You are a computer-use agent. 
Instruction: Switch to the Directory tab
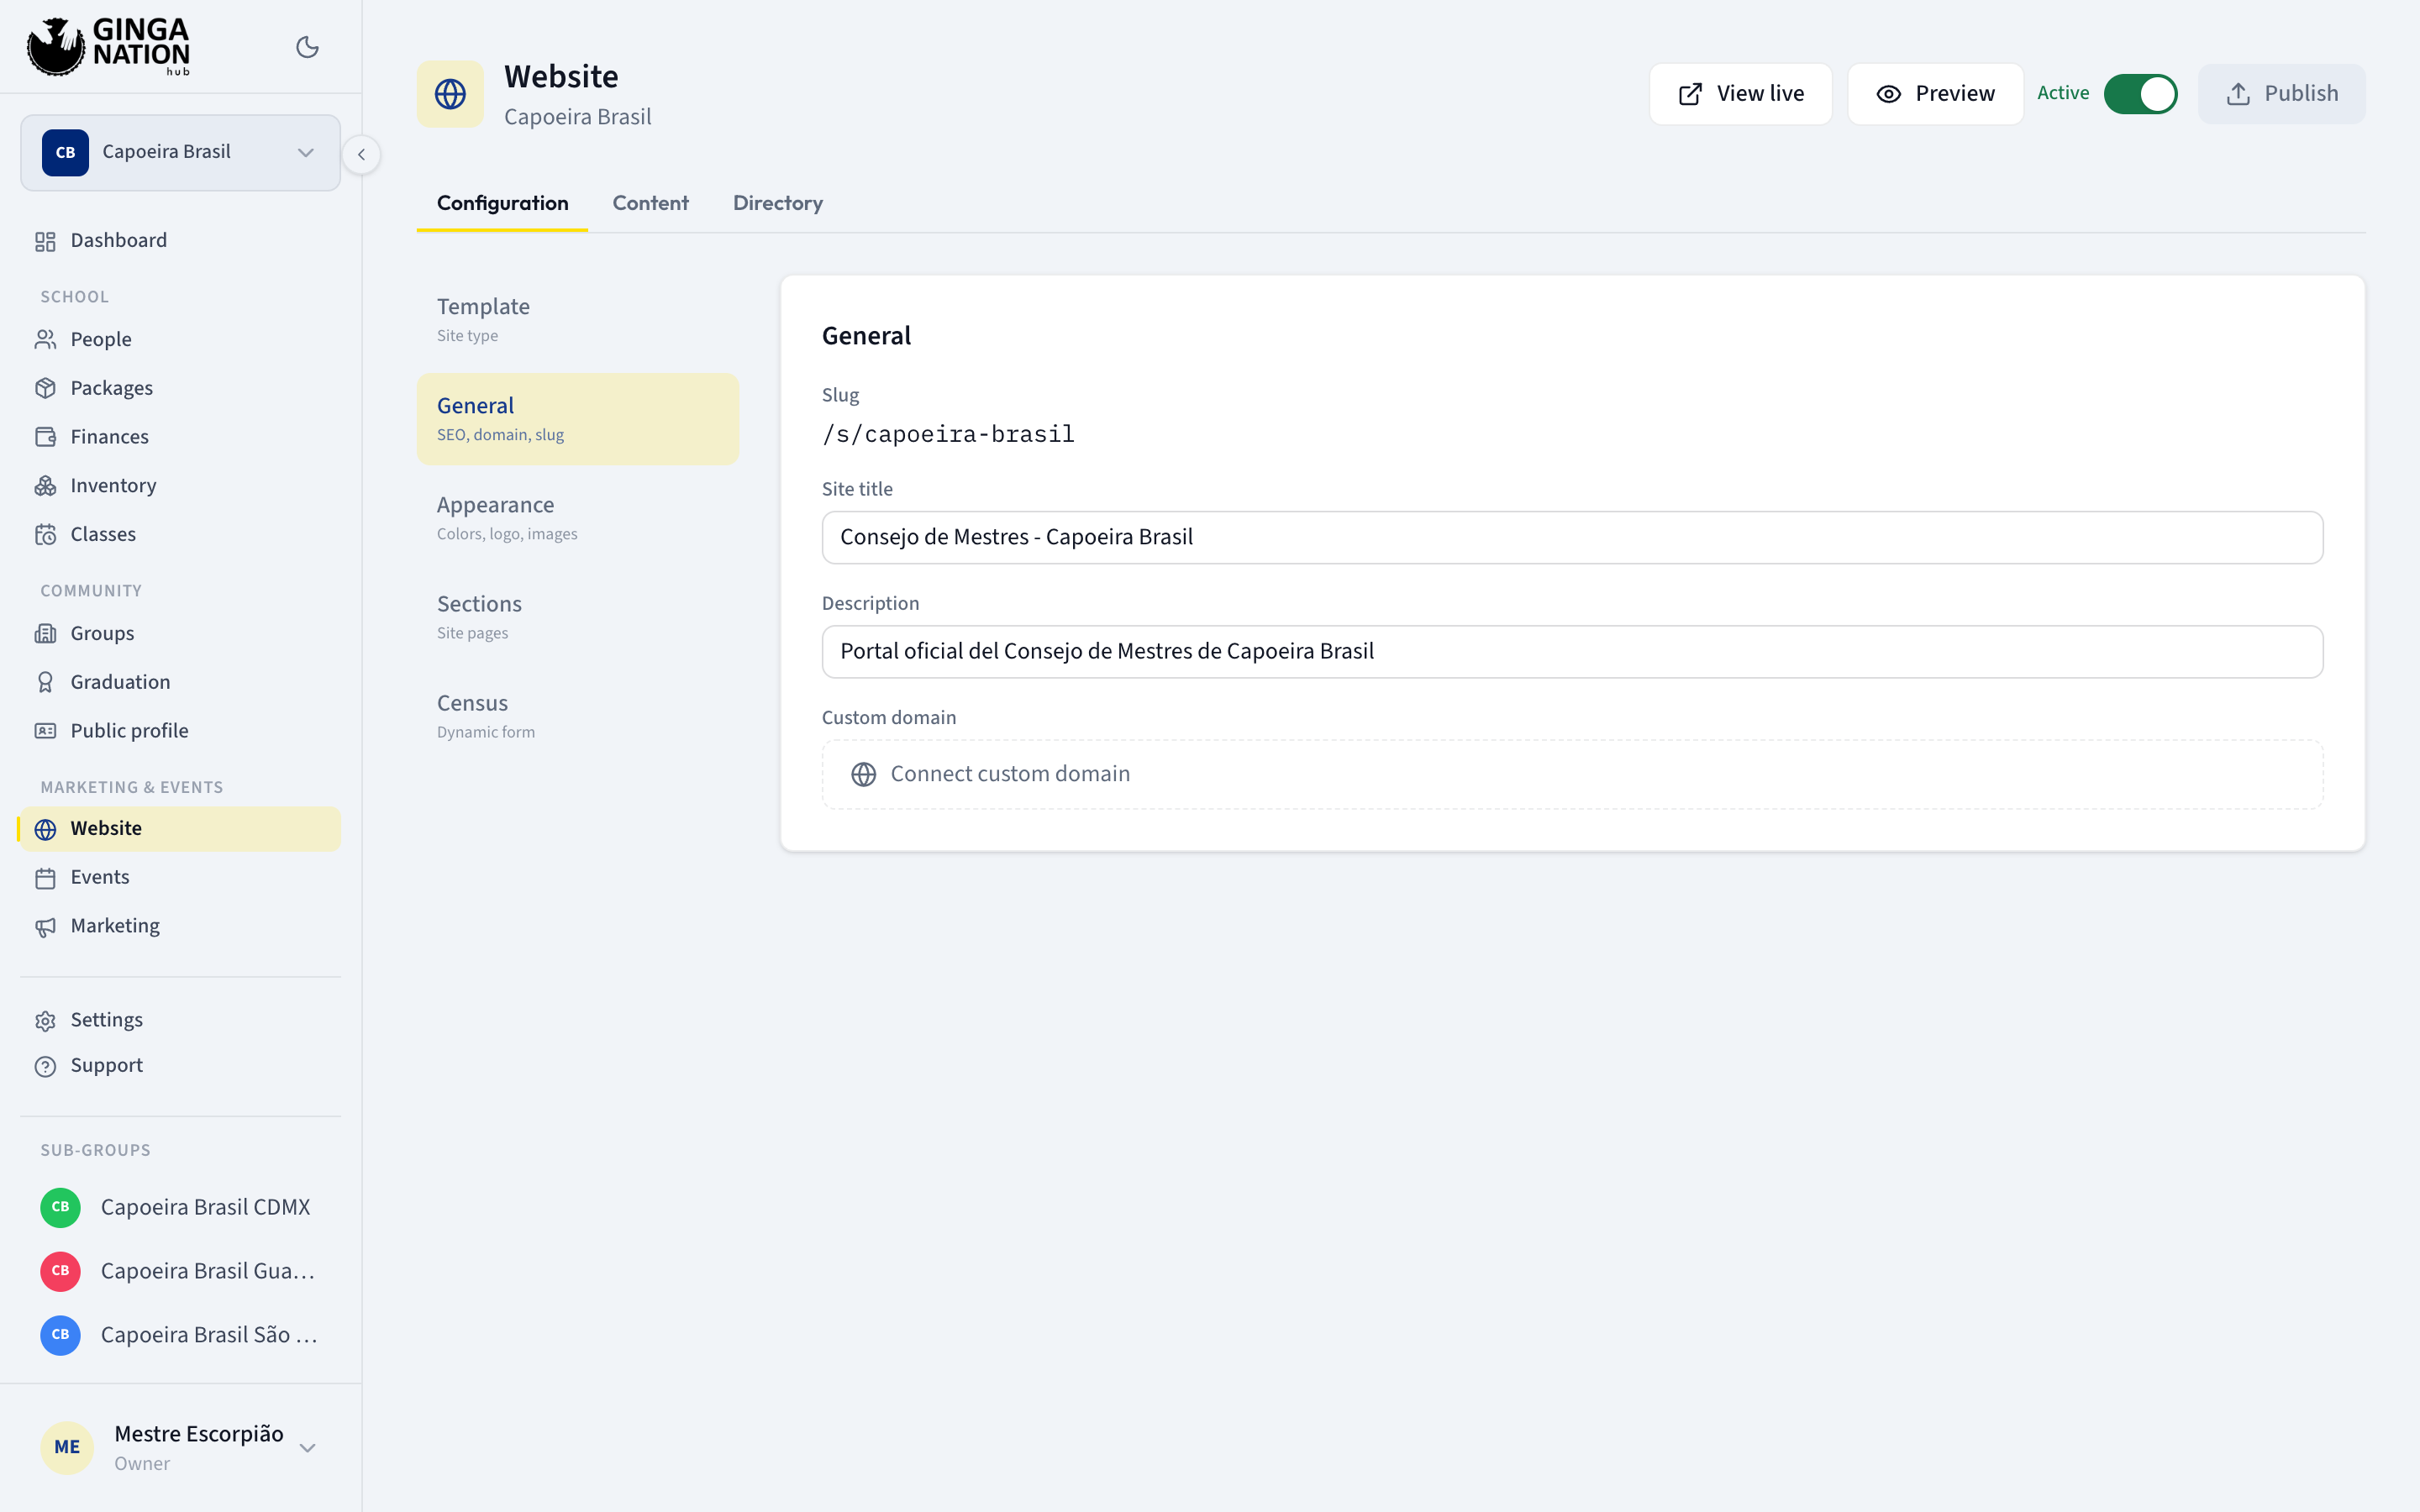coord(778,203)
